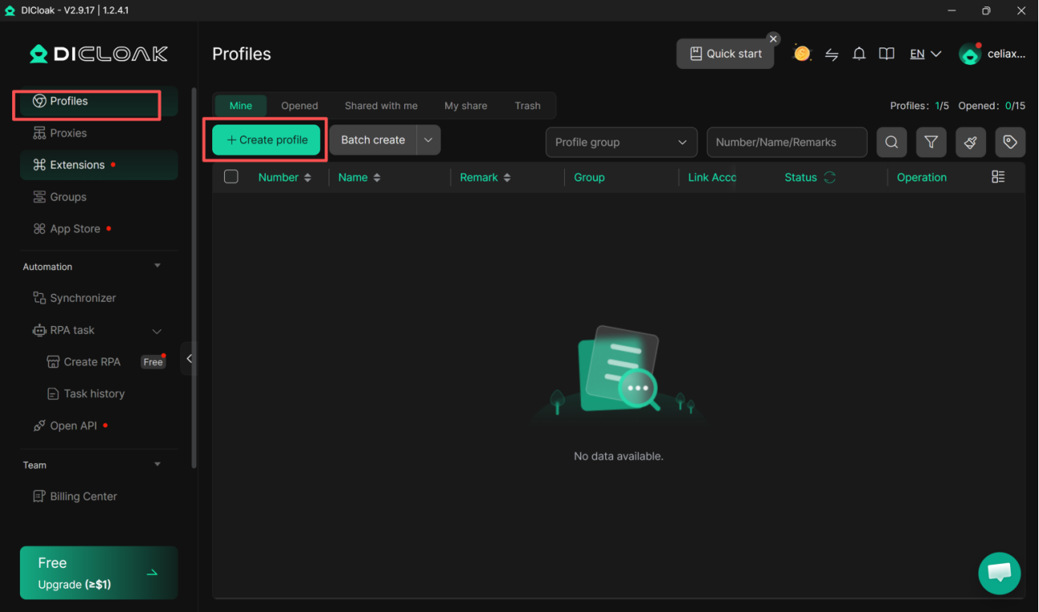Open the Profile group dropdown
The width and height of the screenshot is (1039, 612).
[x=621, y=142]
